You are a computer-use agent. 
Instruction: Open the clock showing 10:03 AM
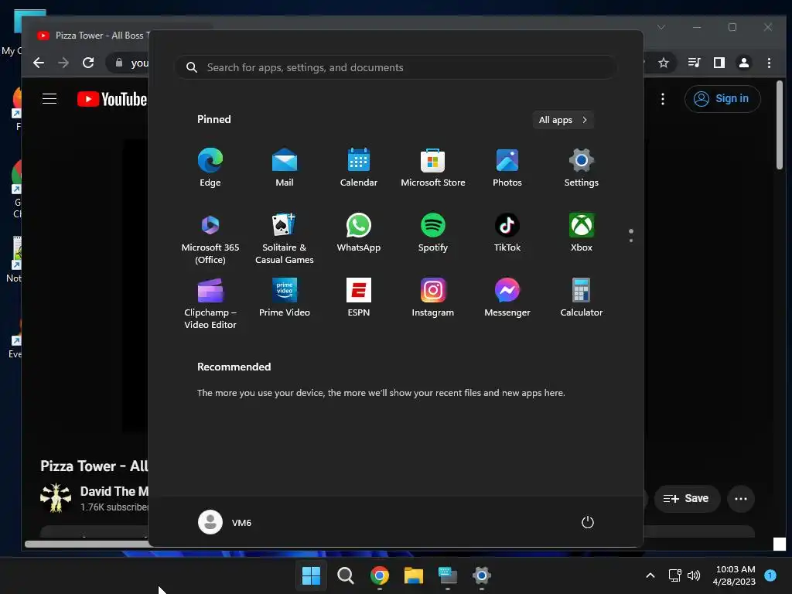pos(735,575)
